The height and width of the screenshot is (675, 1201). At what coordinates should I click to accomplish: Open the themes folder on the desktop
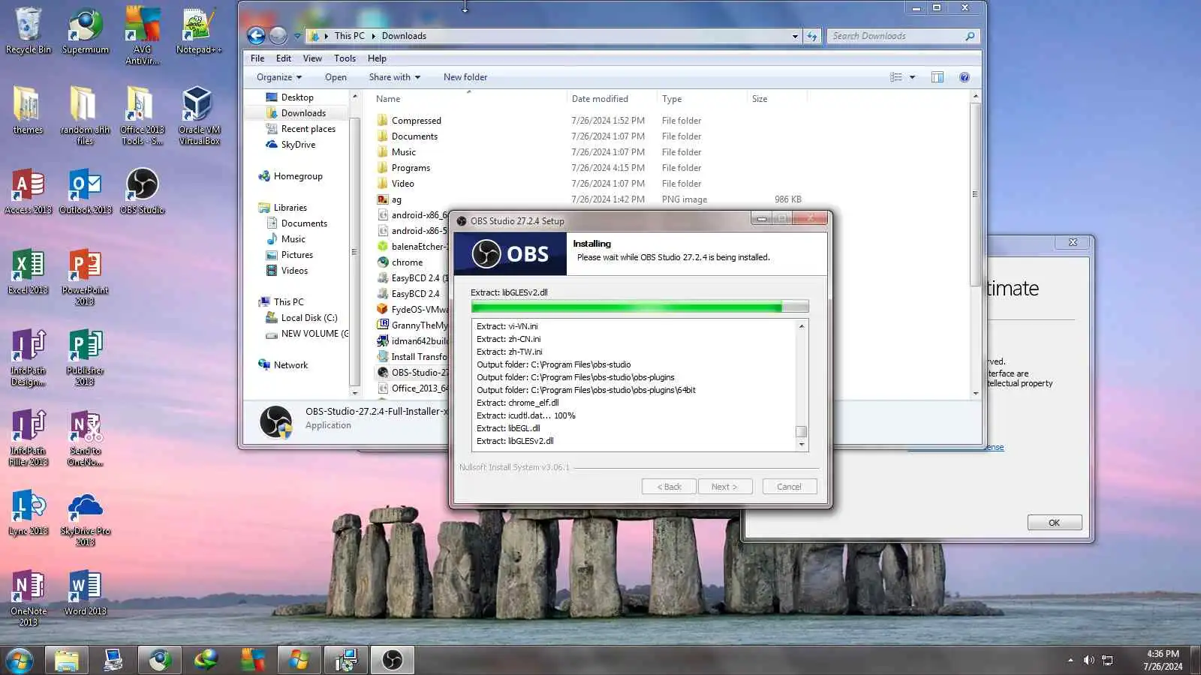tap(28, 110)
